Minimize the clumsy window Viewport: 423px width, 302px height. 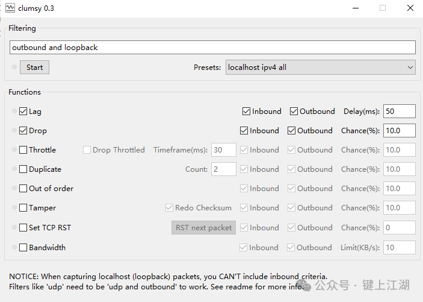point(355,8)
